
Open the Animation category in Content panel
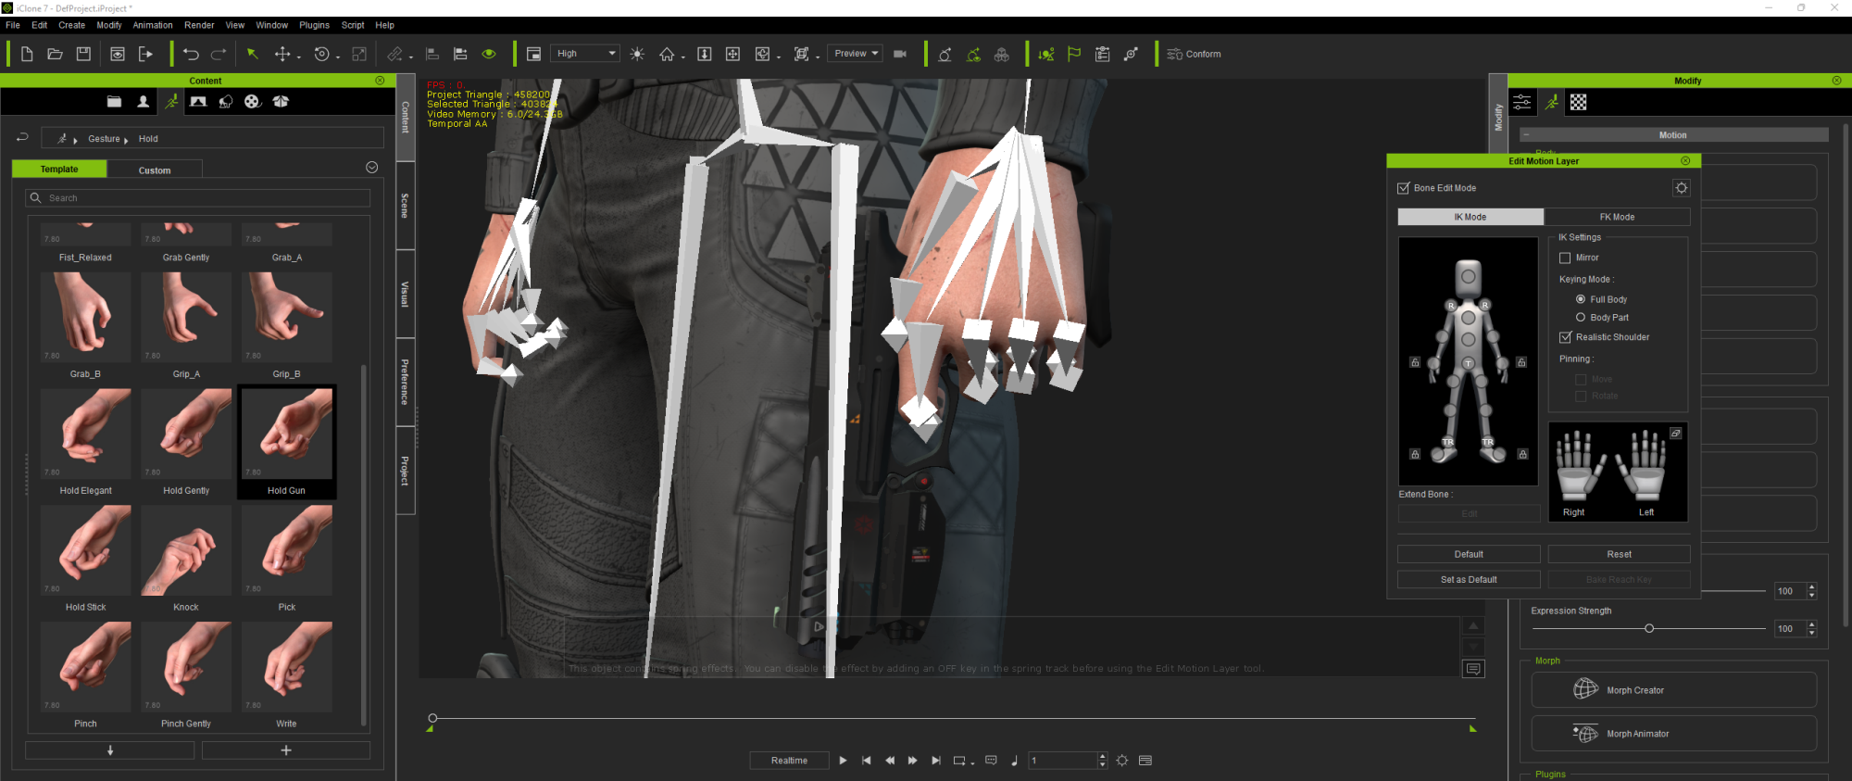pyautogui.click(x=171, y=101)
